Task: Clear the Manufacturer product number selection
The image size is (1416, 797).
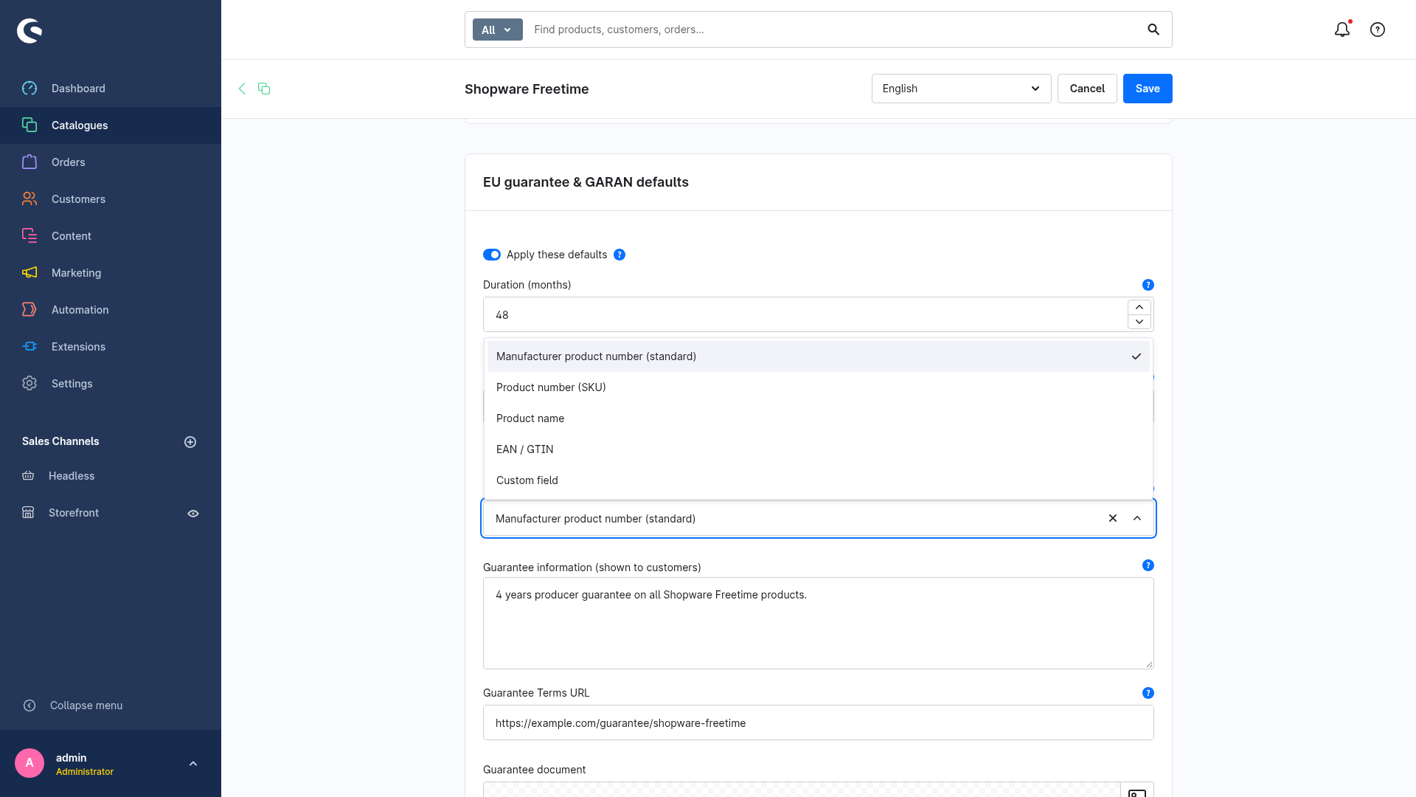Action: [x=1113, y=519]
